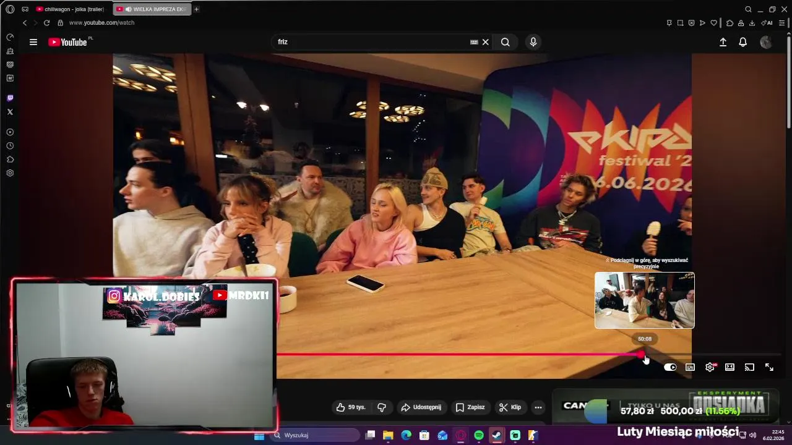Open the ad blocker shield icon
The image size is (792, 445).
pyautogui.click(x=691, y=23)
